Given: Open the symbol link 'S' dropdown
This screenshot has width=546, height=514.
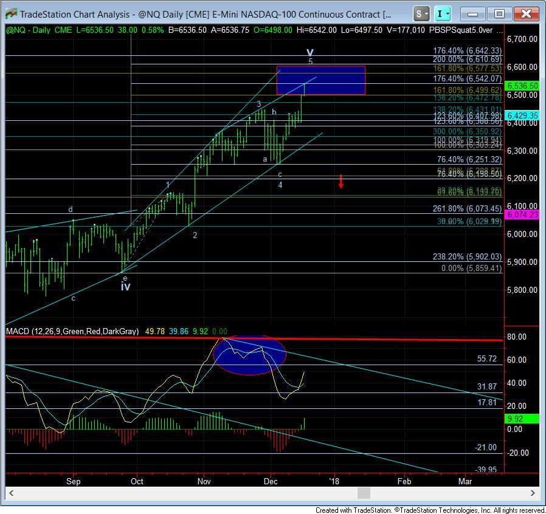Looking at the screenshot, I should pyautogui.click(x=422, y=13).
